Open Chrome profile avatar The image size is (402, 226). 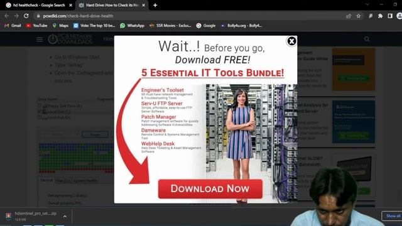[x=399, y=16]
